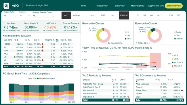The image size is (187, 105).
Task: Click pacer legend marker
Action: 50,78
